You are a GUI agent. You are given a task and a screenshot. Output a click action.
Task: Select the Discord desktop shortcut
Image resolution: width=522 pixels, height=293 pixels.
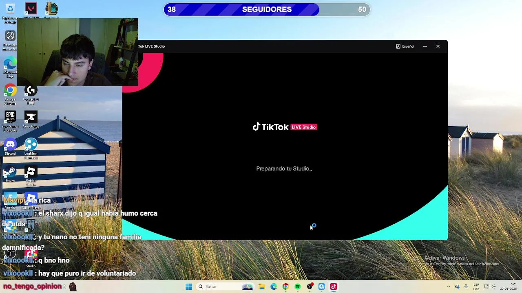click(x=10, y=147)
